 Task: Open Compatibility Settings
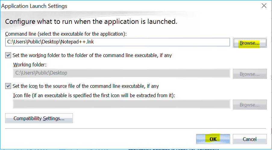pyautogui.click(x=39, y=118)
